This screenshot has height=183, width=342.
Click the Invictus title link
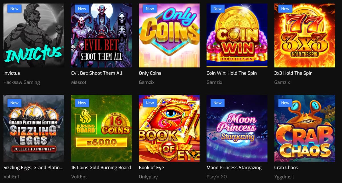point(12,73)
